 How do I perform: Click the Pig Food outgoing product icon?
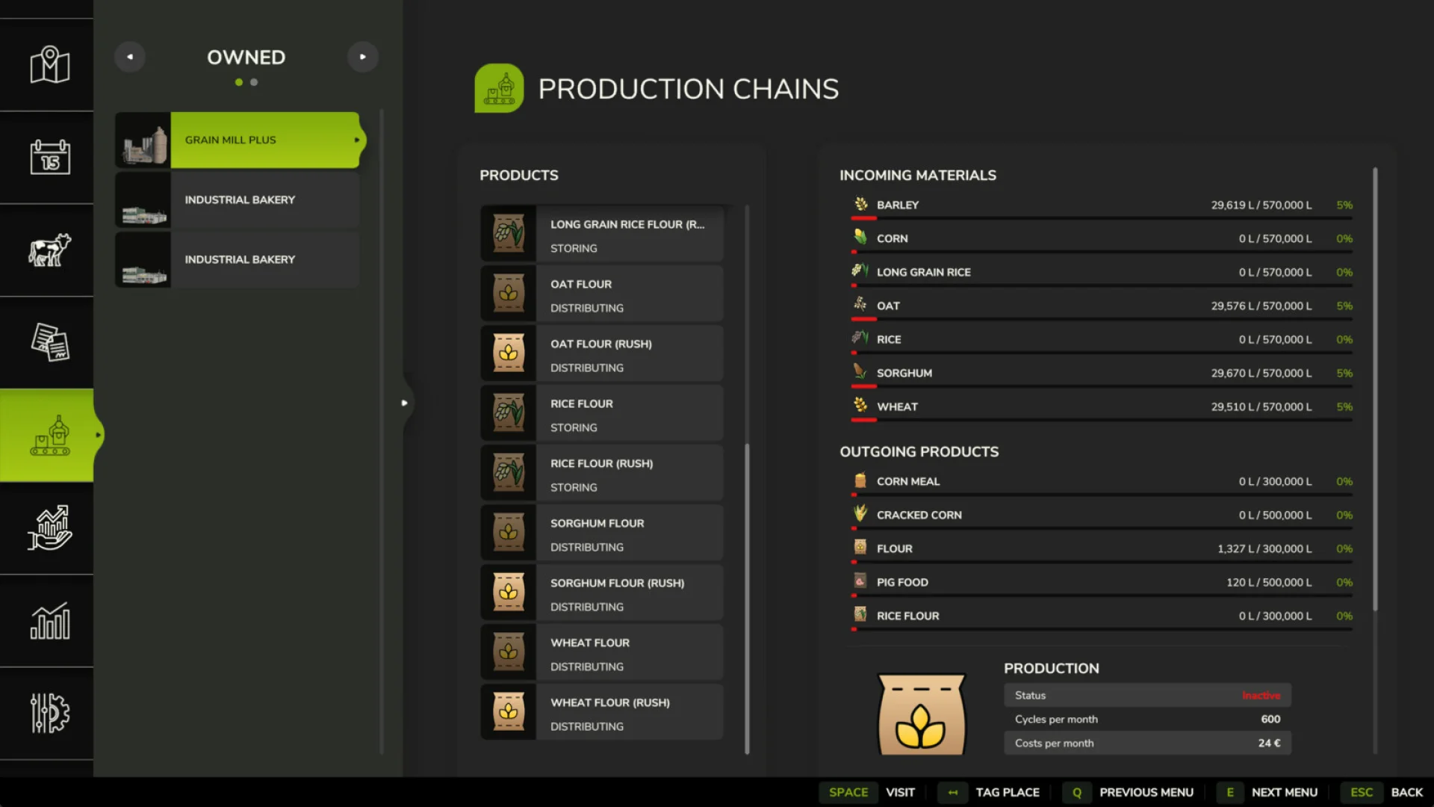pyautogui.click(x=860, y=581)
